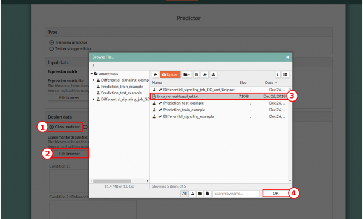This screenshot has height=219, width=363.
Task: Click the tree panel's horizontal scrollbar
Action: coord(112,181)
